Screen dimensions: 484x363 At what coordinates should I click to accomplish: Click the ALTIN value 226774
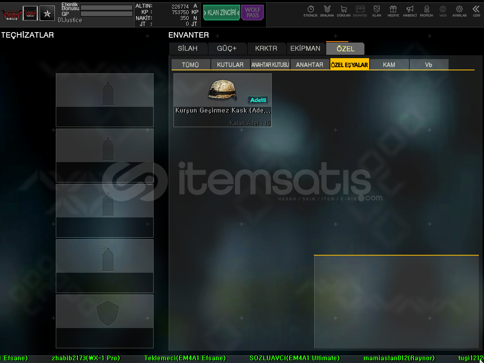(x=180, y=6)
